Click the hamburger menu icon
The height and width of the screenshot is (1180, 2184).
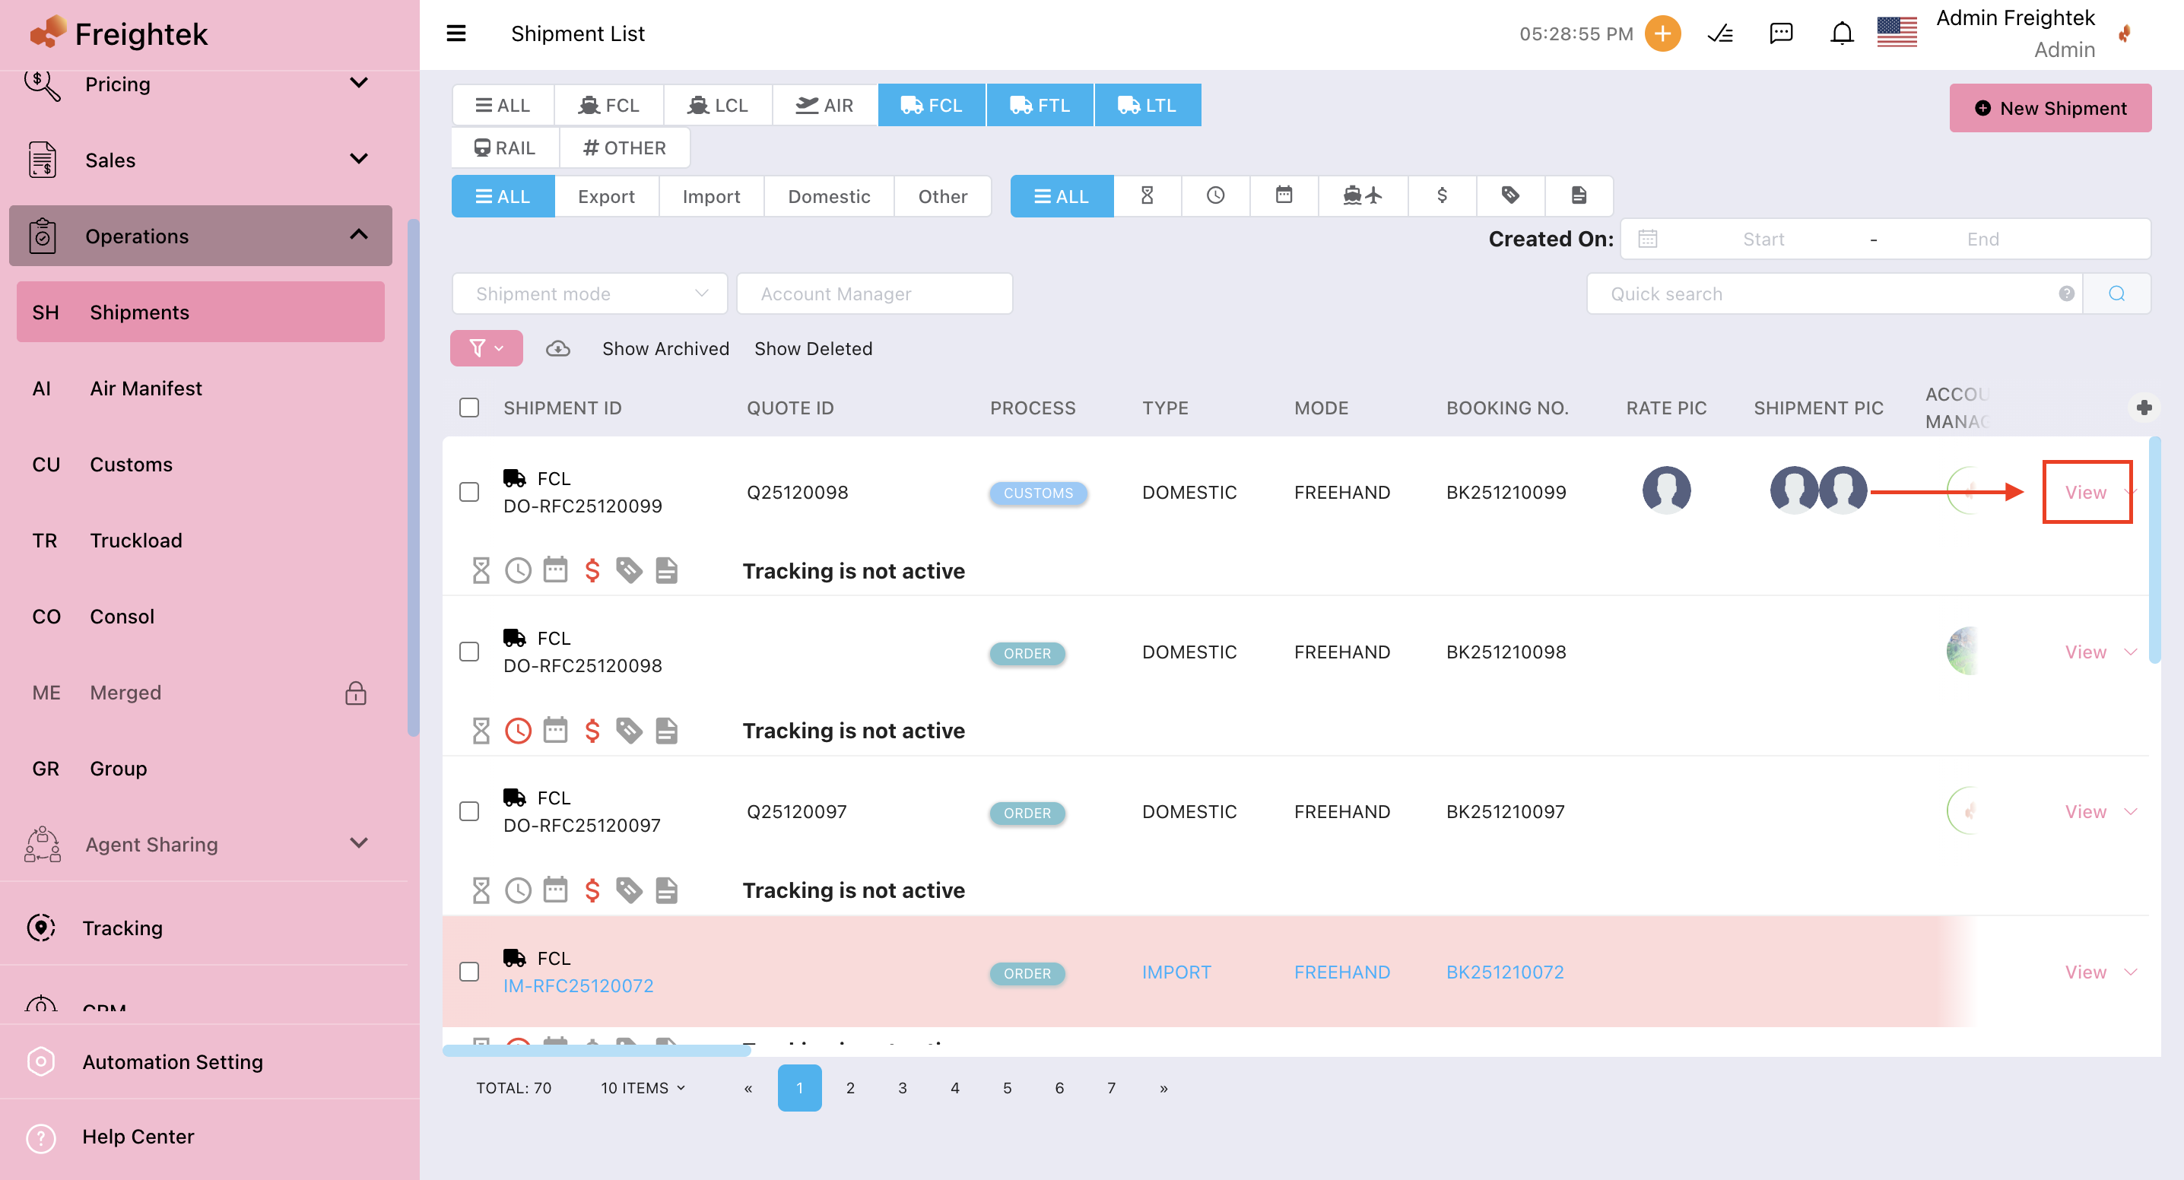(x=456, y=34)
